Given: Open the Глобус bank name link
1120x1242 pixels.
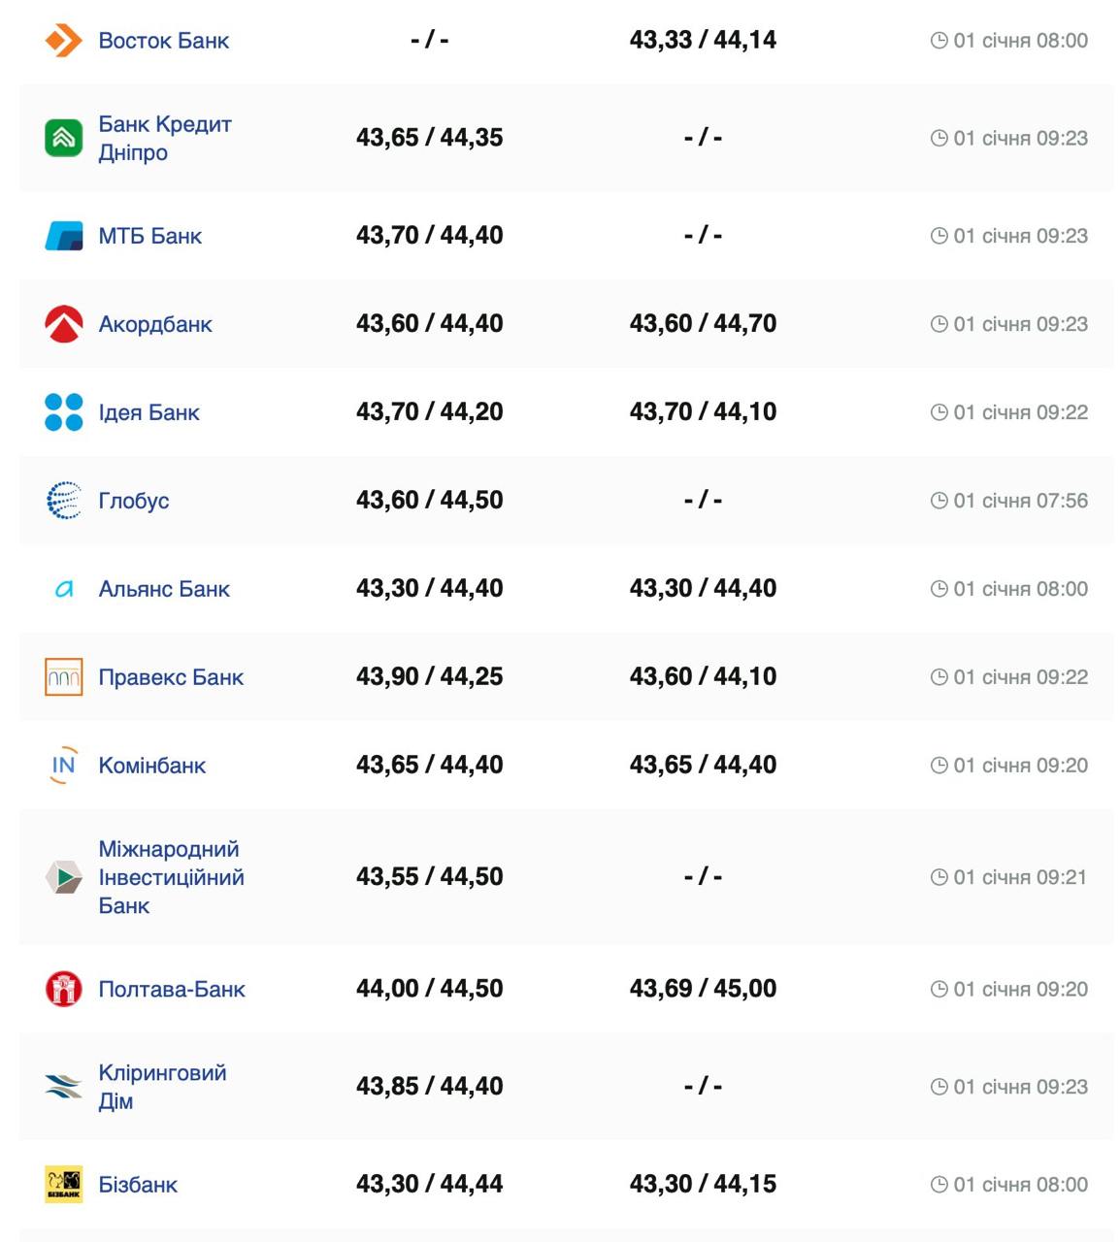Looking at the screenshot, I should tap(134, 501).
